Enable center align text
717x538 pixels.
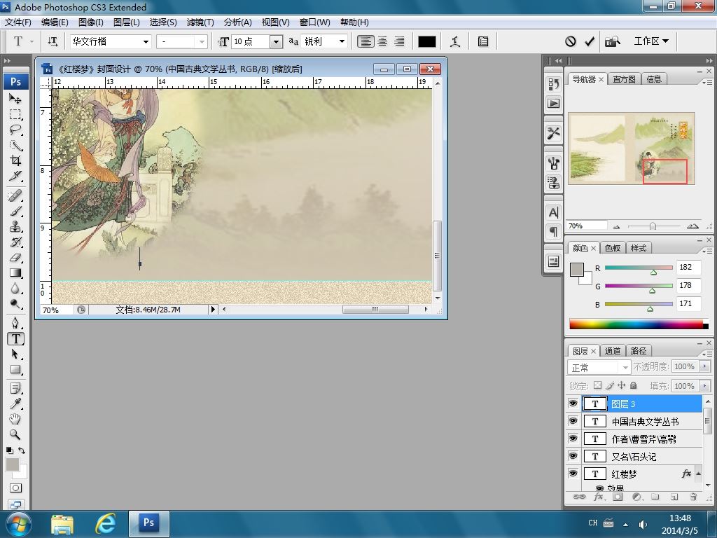pyautogui.click(x=382, y=41)
